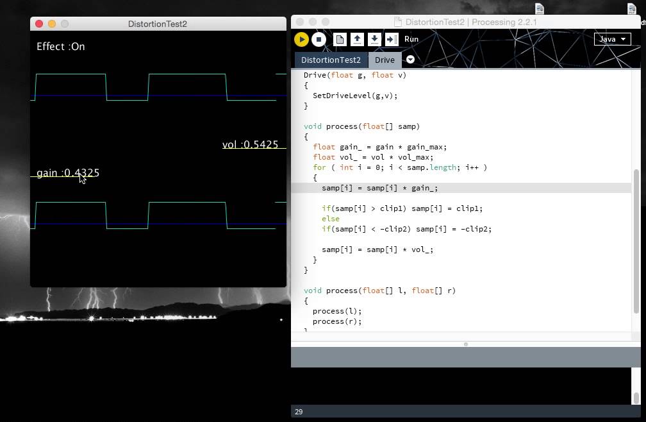646x422 pixels.
Task: Click the line 'samp[i] = samp[i] * vol_;'
Action: 377,249
